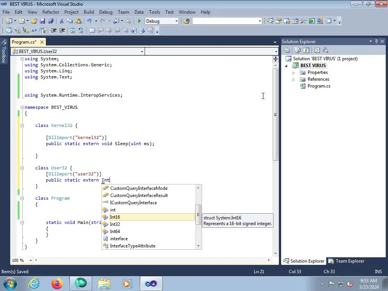Image resolution: width=388 pixels, height=291 pixels.
Task: Click View Code icon in Solution Explorer
Action: 317,50
